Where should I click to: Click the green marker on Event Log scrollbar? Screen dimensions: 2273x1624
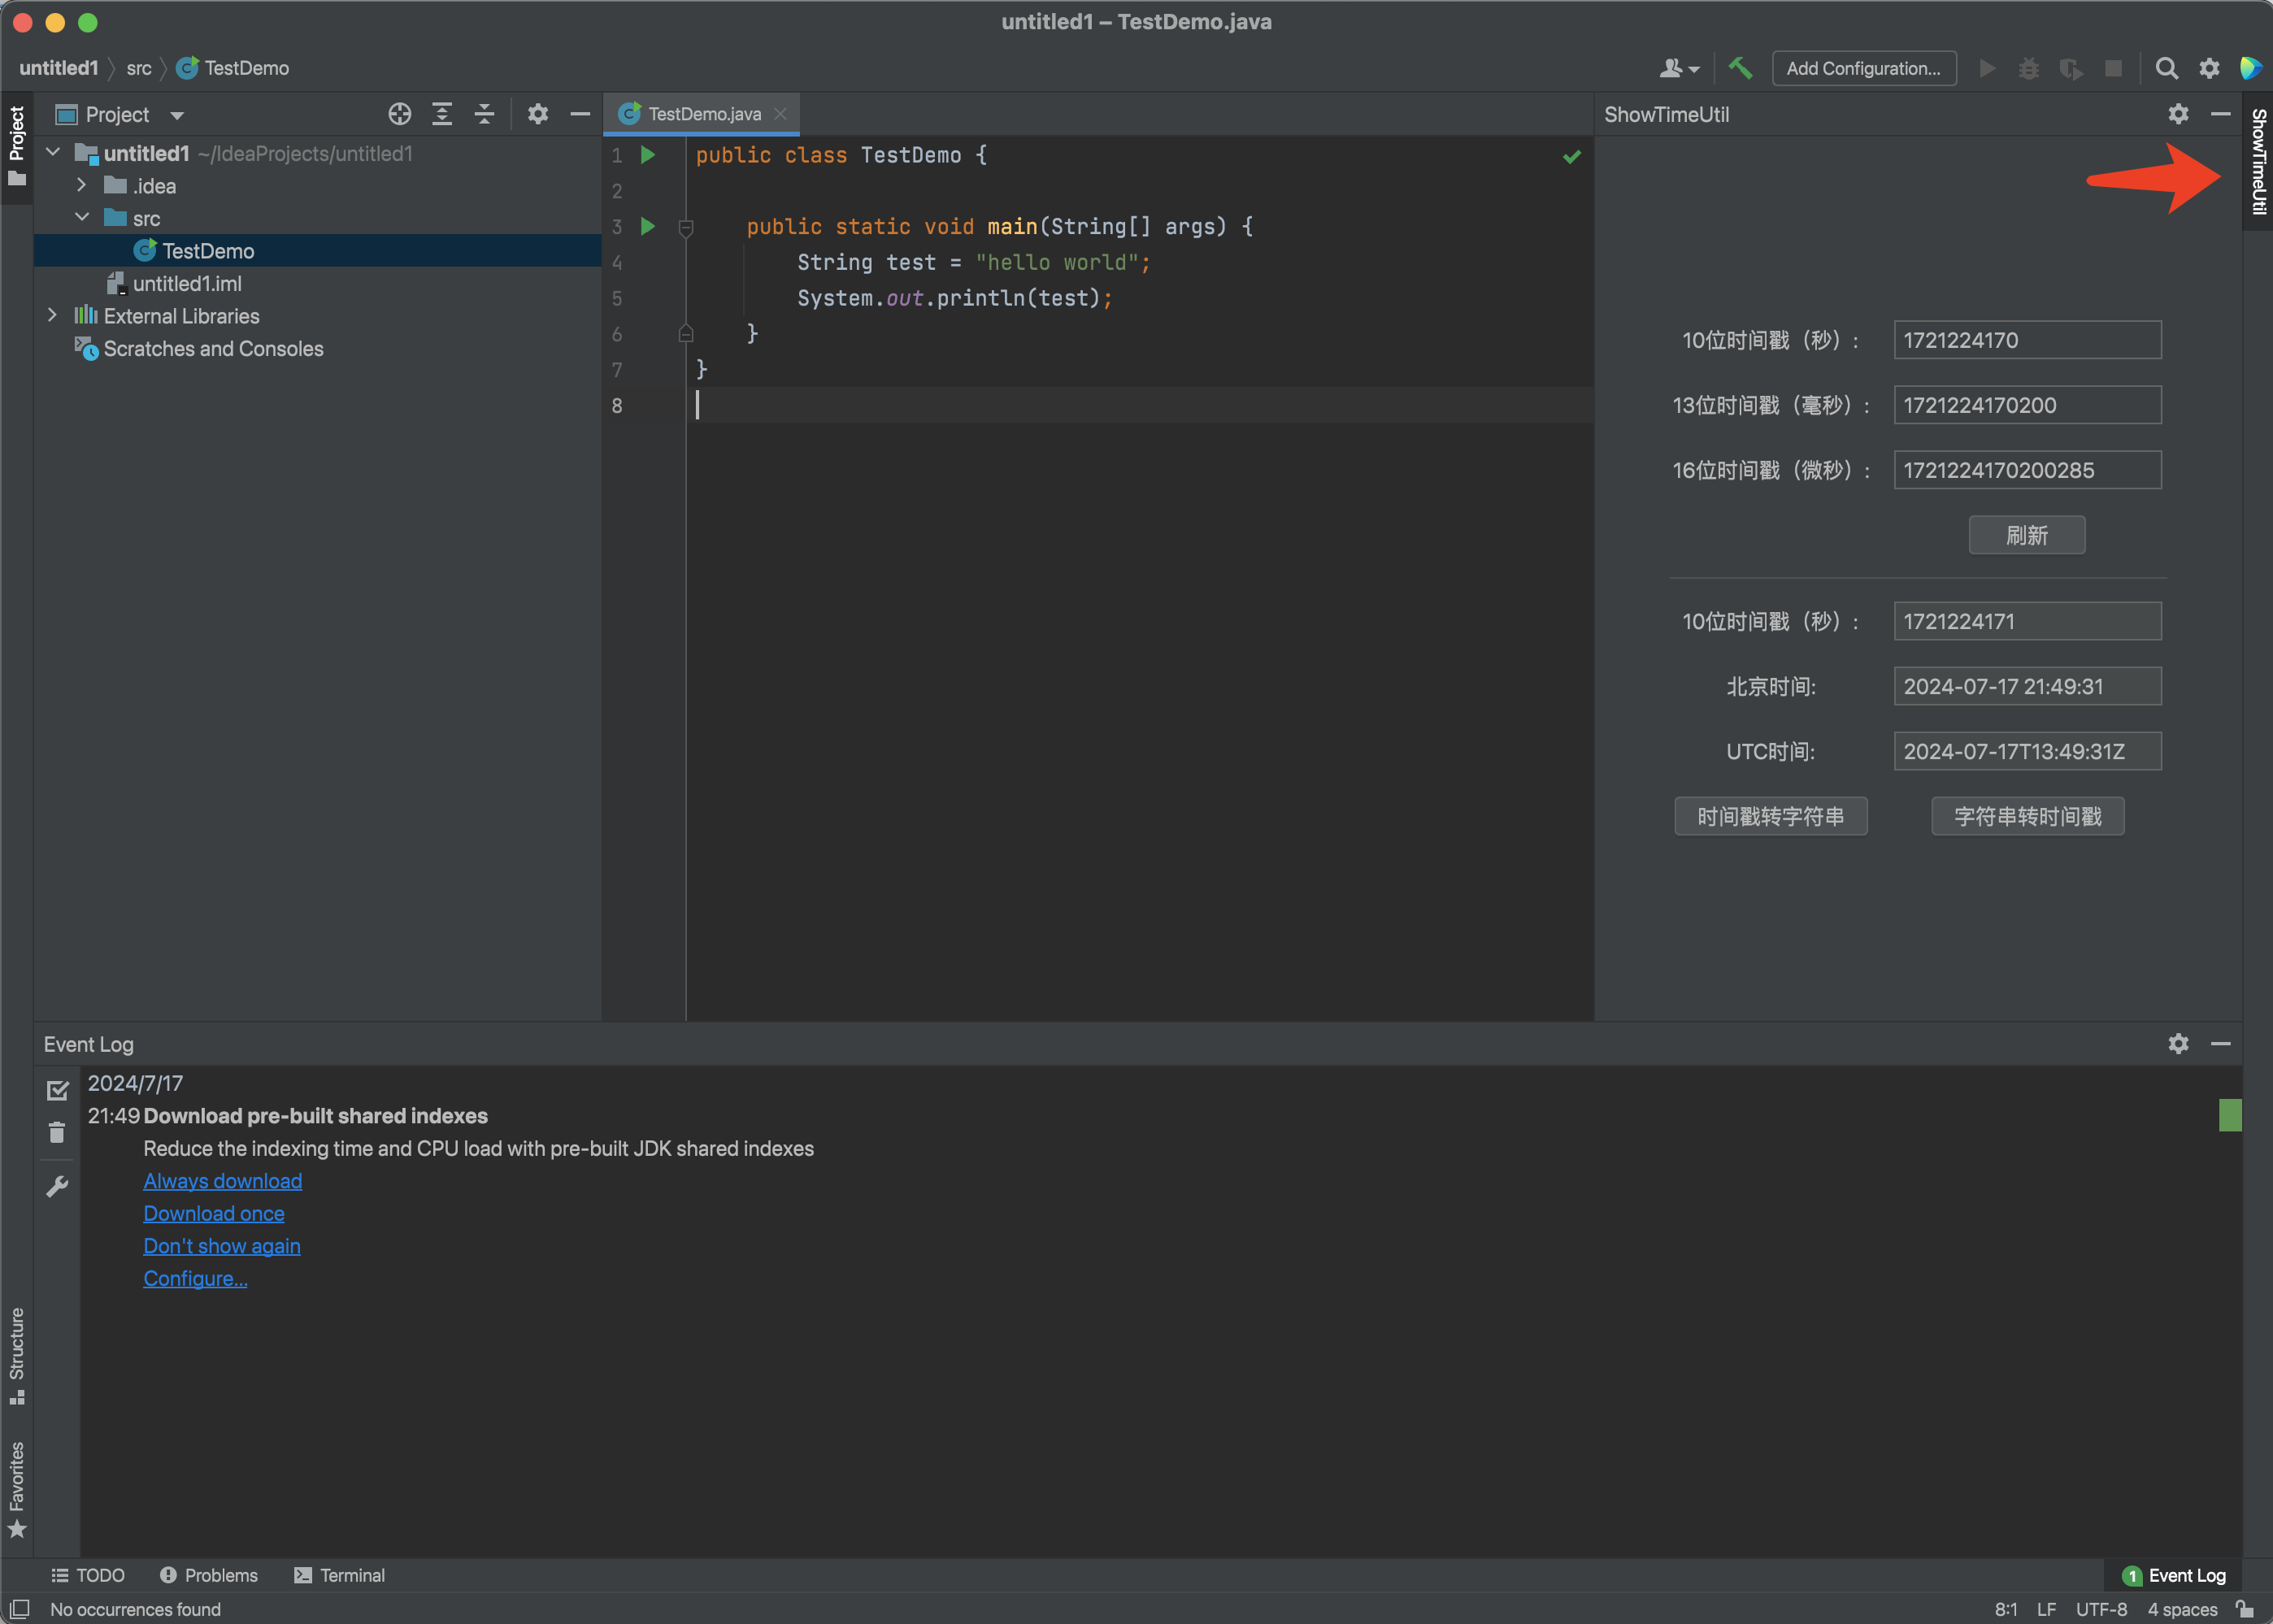(2229, 1114)
